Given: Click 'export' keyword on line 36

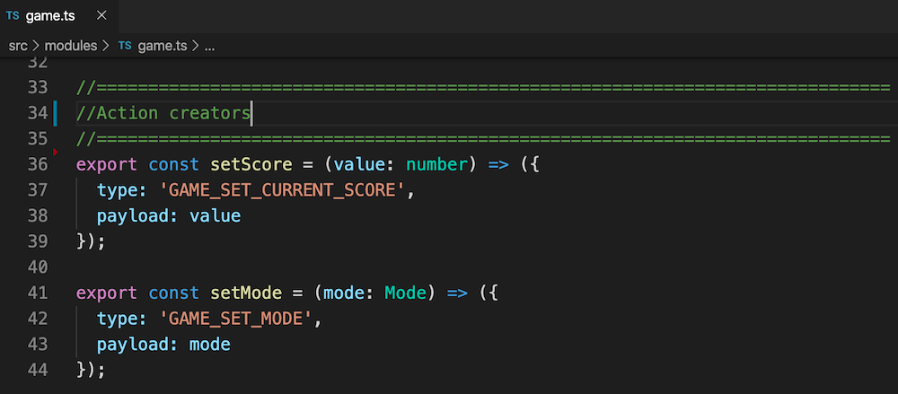Looking at the screenshot, I should (107, 165).
